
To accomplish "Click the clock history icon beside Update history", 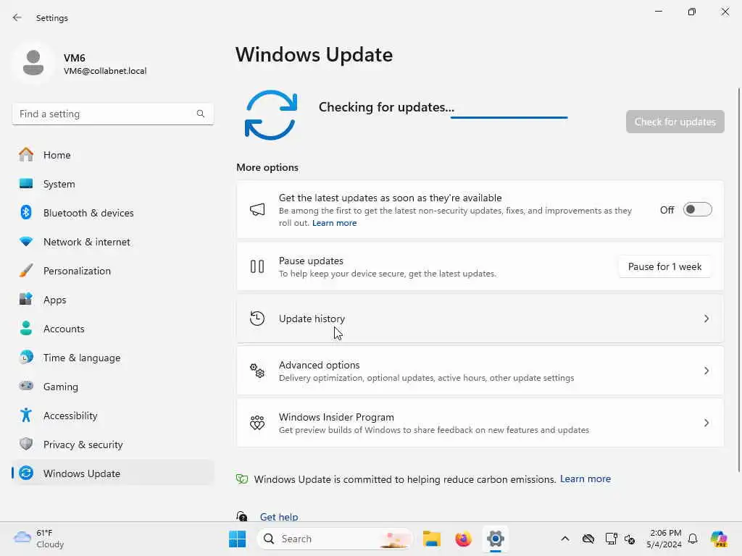I will click(x=257, y=319).
